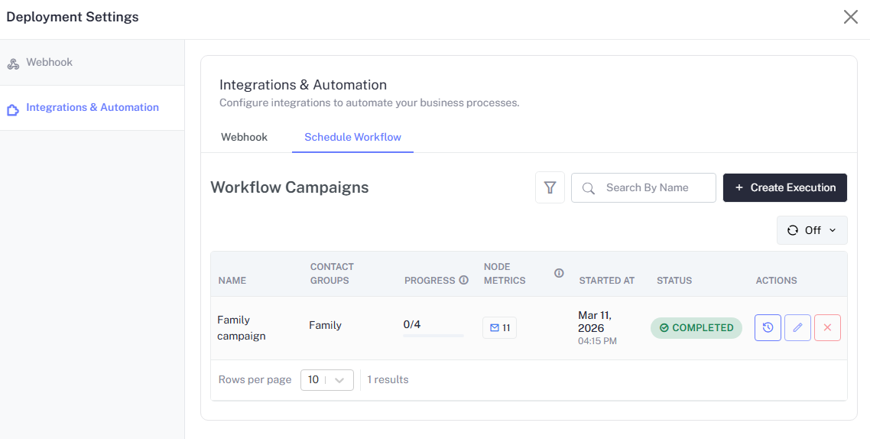Edit the Family campaign with pencil icon

point(797,327)
